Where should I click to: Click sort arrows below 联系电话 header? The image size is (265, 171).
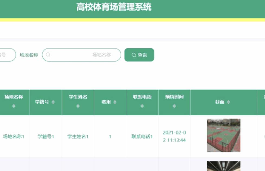click(x=142, y=106)
